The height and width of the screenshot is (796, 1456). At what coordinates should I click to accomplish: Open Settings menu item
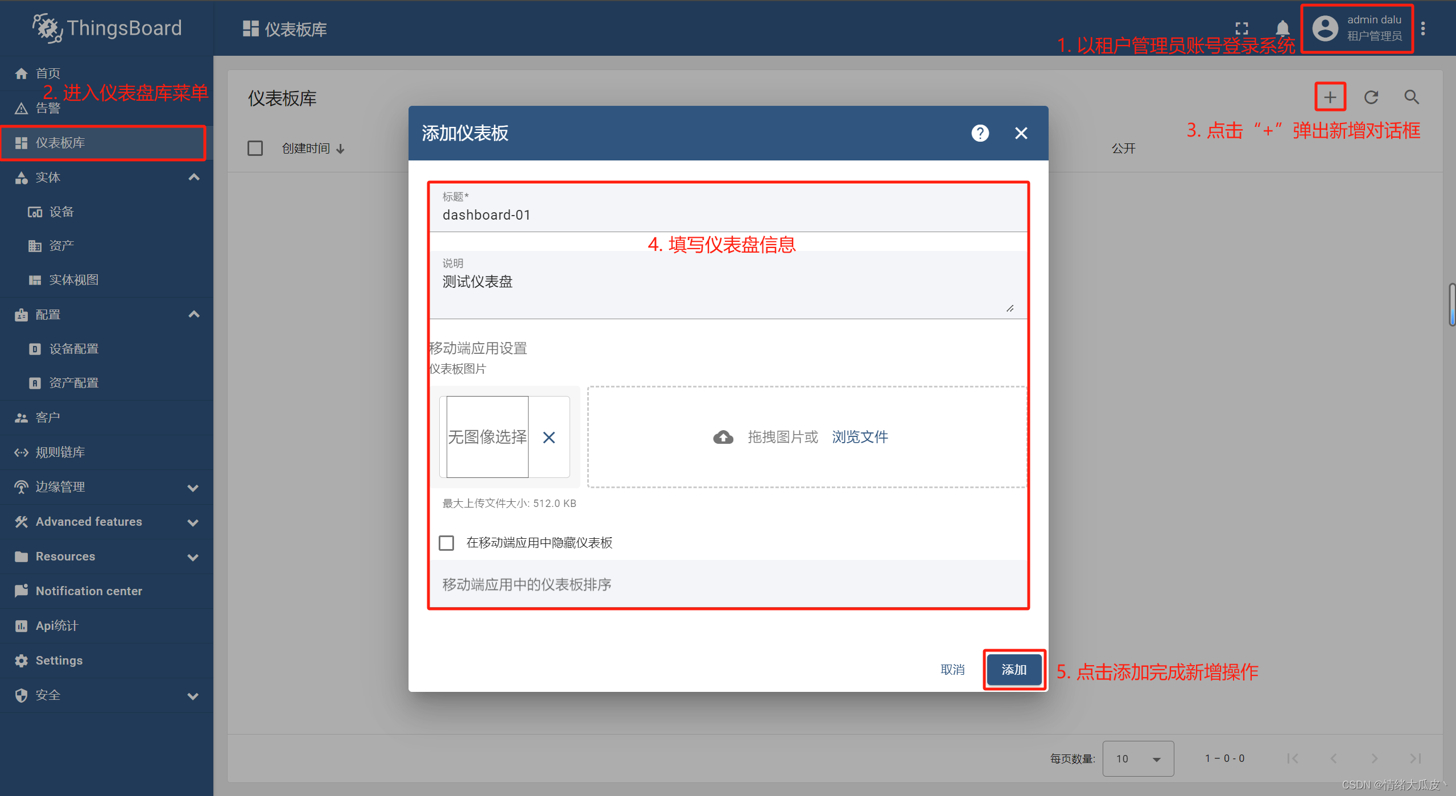(x=106, y=661)
